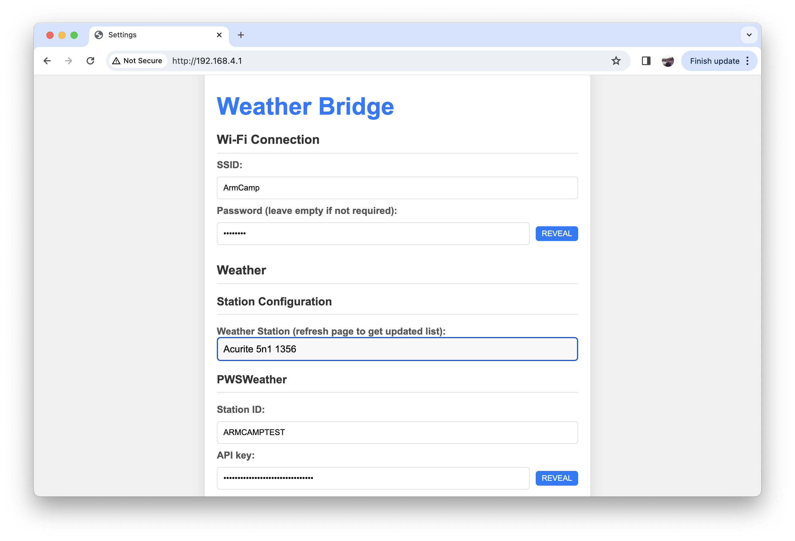Open a new tab with plus

click(x=241, y=35)
